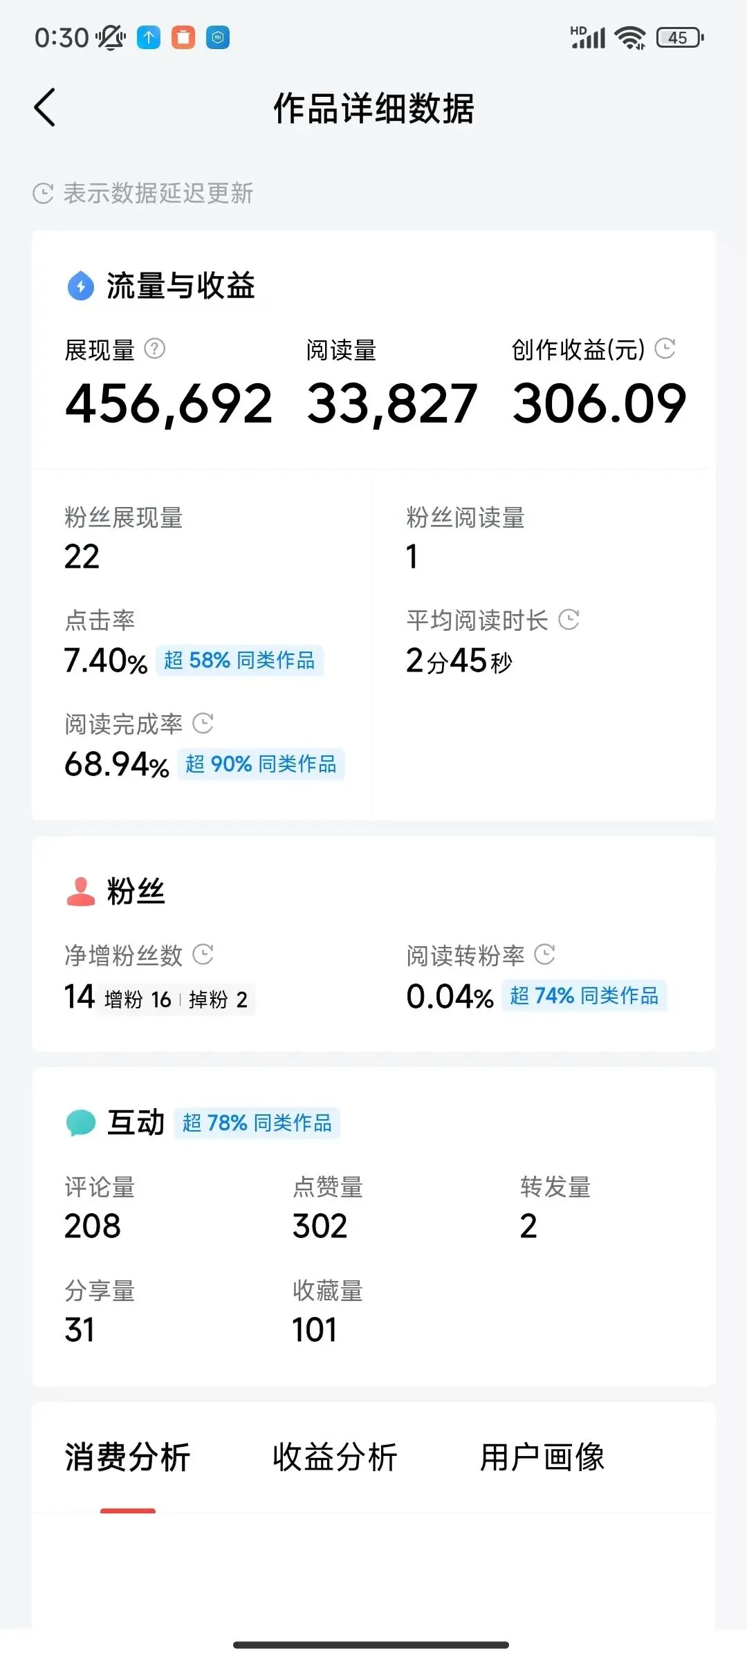
Task: Tap the clock icon before 表示数据延迟更新
Action: click(x=43, y=194)
